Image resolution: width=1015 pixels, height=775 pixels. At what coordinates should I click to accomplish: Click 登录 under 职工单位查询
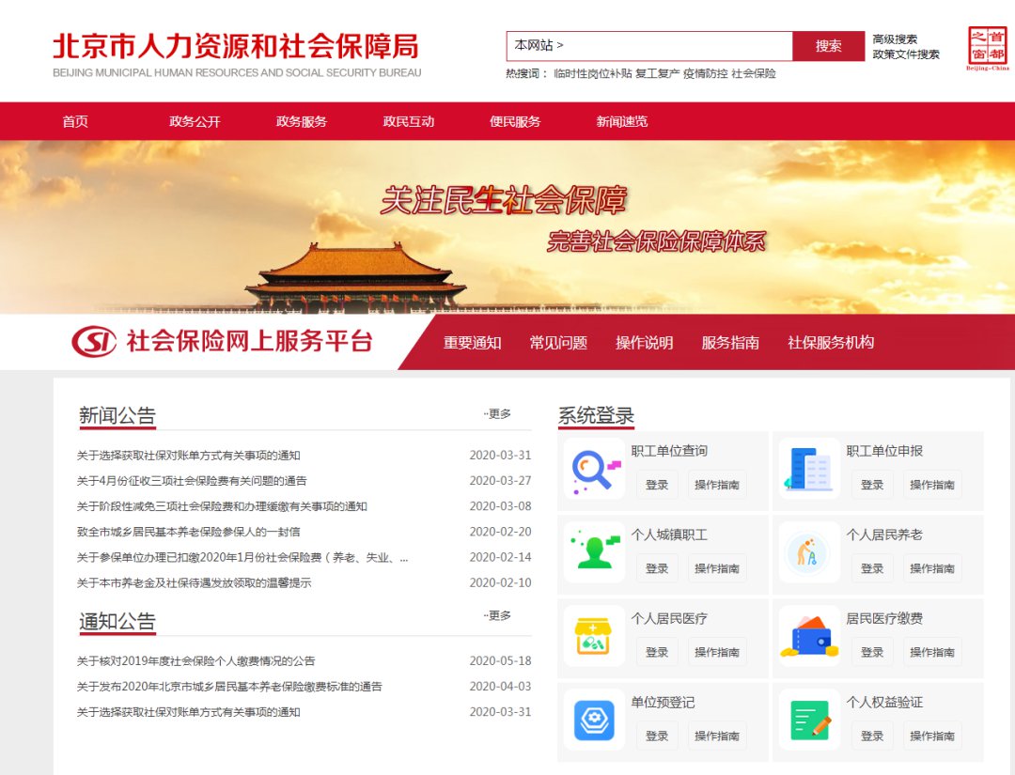tap(656, 485)
